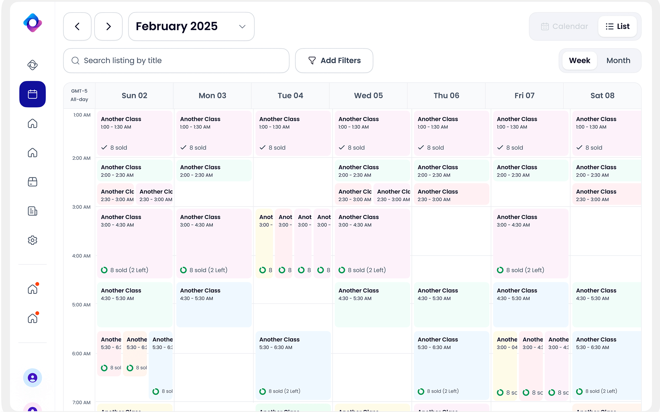Advance to next week with right chevron
The image size is (660, 412).
coord(108,26)
